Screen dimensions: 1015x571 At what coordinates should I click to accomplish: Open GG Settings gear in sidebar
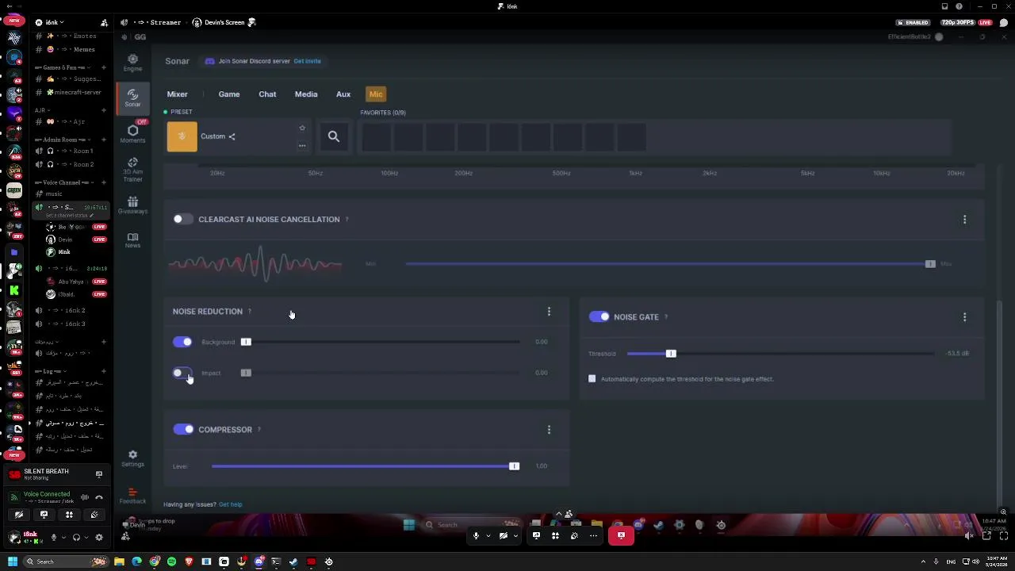132,458
